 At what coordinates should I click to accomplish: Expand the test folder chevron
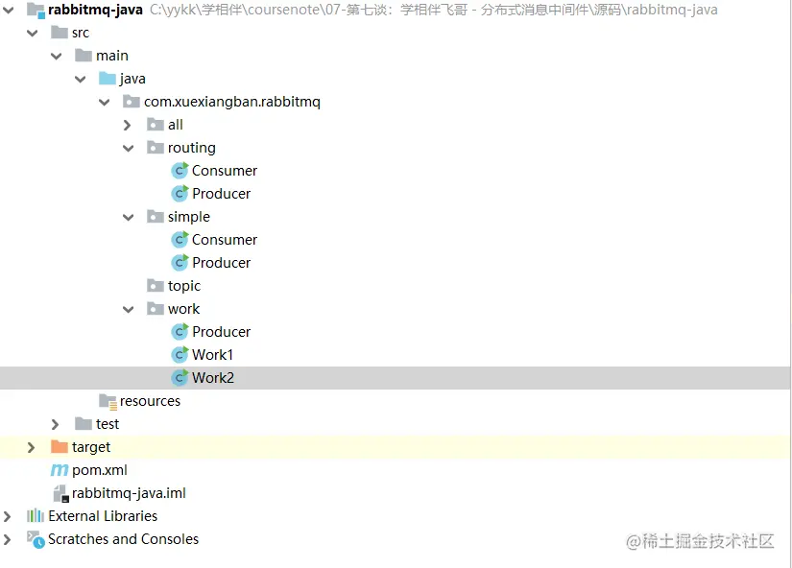point(55,425)
